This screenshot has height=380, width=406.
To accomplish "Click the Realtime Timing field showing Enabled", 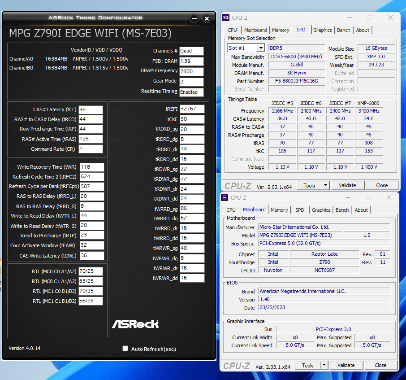I will (x=192, y=92).
